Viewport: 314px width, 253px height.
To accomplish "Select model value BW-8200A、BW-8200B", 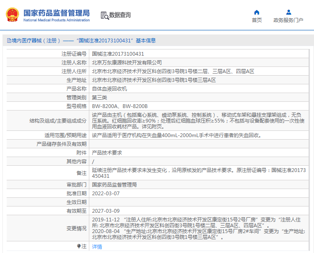I will point(120,106).
